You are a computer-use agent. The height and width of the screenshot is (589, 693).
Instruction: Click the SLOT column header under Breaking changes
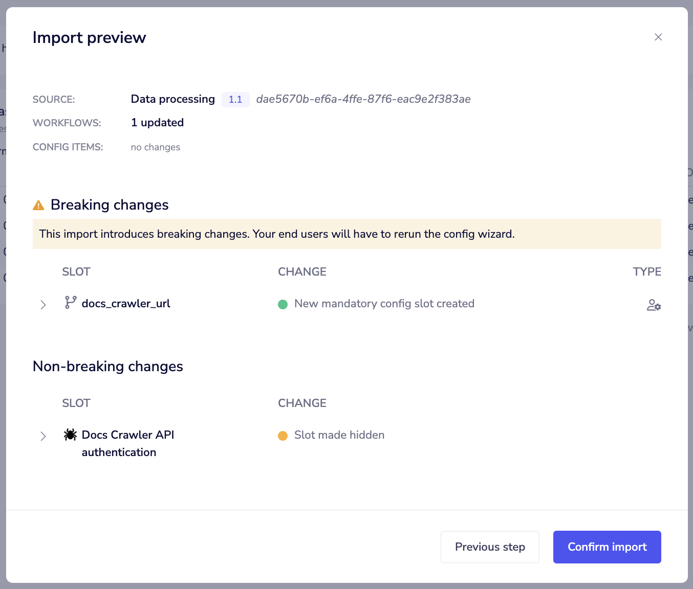[x=76, y=271]
